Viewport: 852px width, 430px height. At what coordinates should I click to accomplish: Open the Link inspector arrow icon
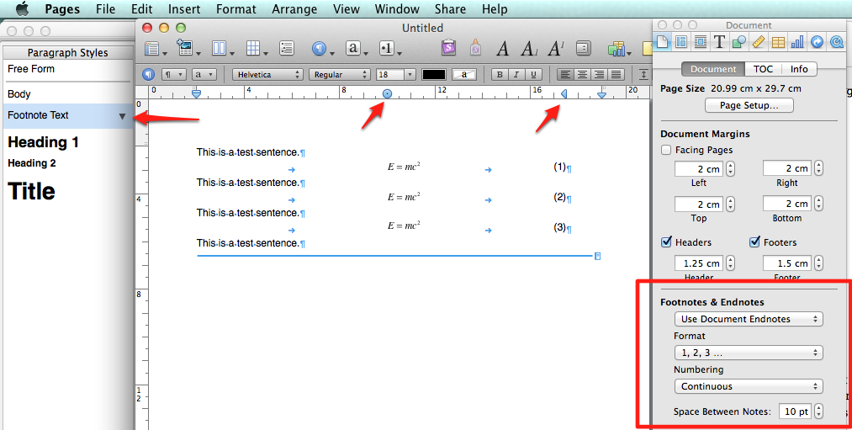817,41
